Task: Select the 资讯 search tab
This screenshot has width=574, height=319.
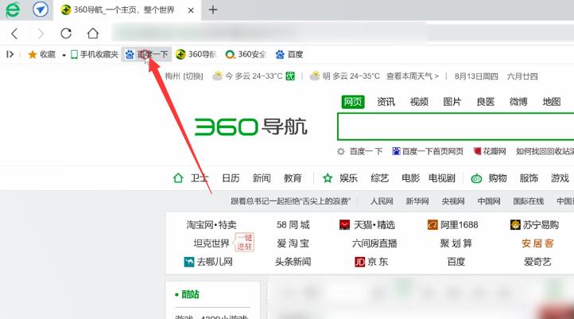Action: tap(386, 102)
